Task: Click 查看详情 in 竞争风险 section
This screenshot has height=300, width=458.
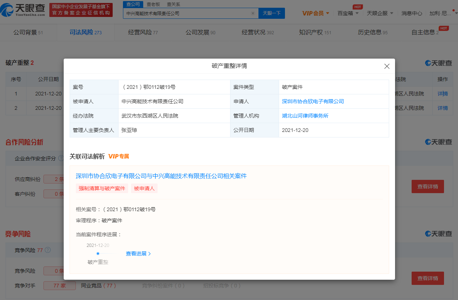Action: point(427,278)
